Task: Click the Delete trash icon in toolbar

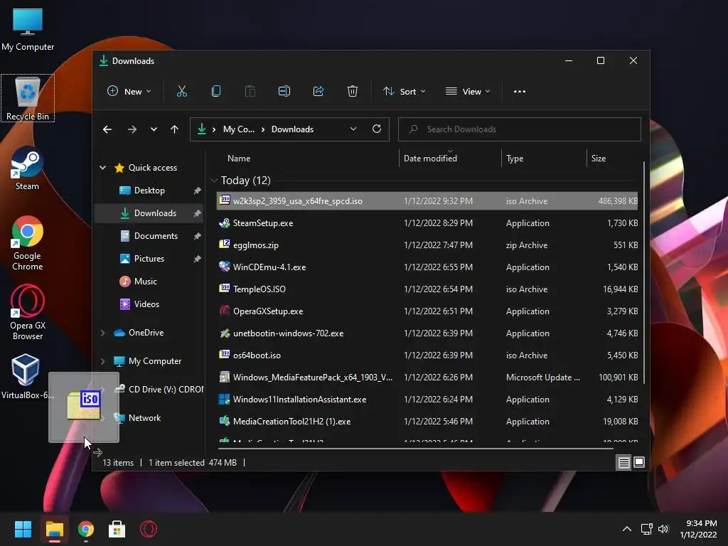Action: point(353,92)
